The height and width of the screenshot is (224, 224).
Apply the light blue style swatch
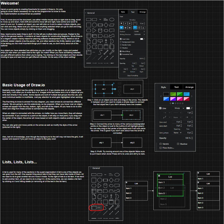186,94
